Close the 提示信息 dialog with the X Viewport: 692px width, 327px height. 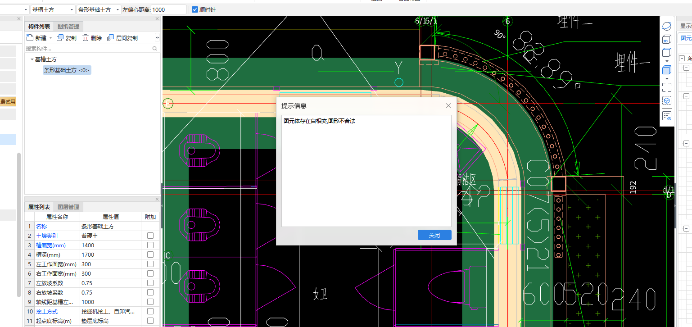click(x=448, y=106)
